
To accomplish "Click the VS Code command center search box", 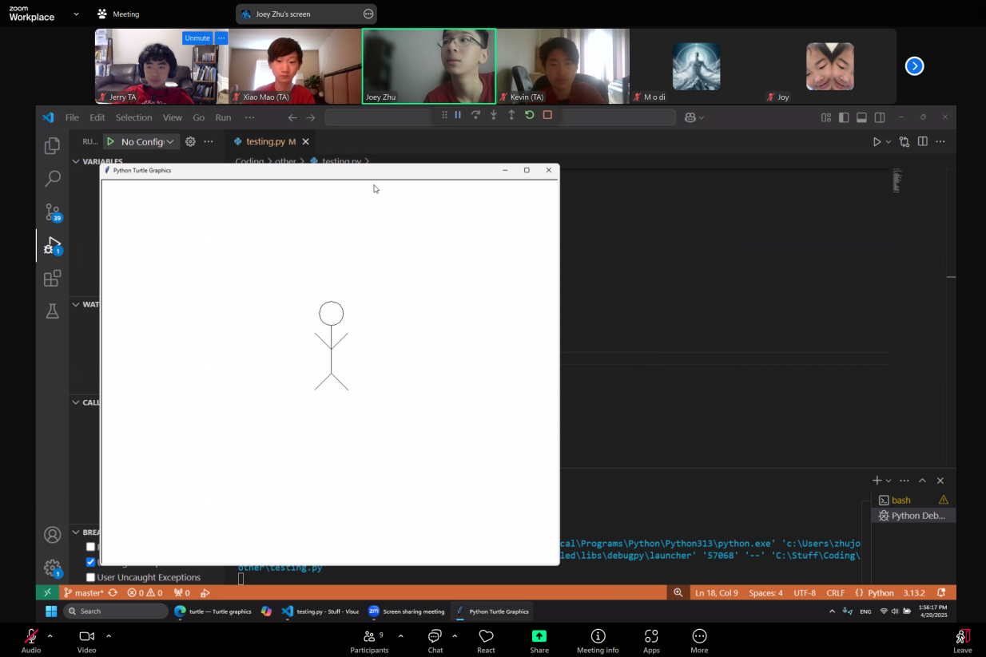I will 500,117.
